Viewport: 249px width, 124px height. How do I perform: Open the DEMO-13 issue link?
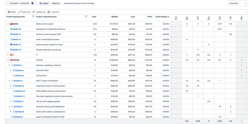click(x=17, y=40)
